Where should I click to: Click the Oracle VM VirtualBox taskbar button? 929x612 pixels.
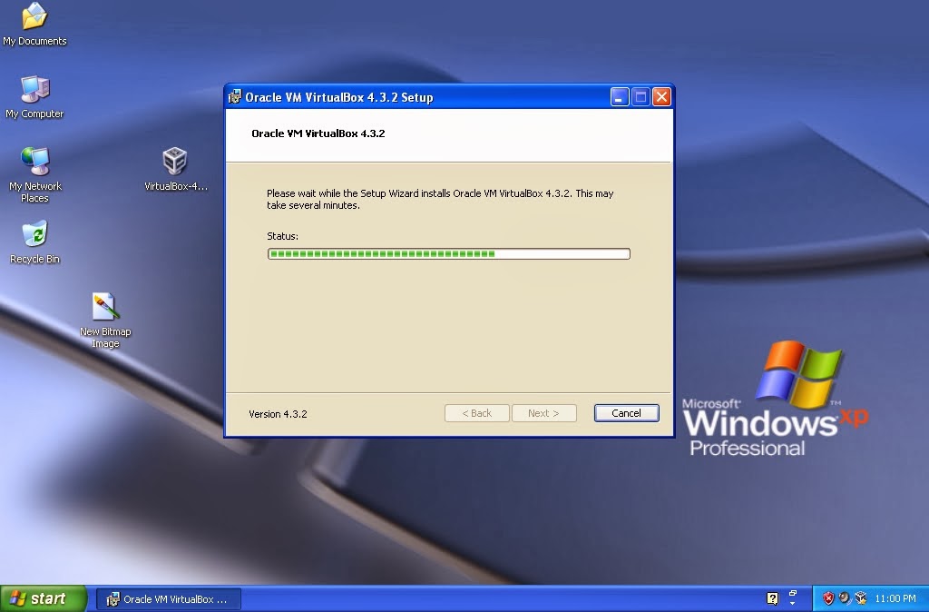click(169, 599)
